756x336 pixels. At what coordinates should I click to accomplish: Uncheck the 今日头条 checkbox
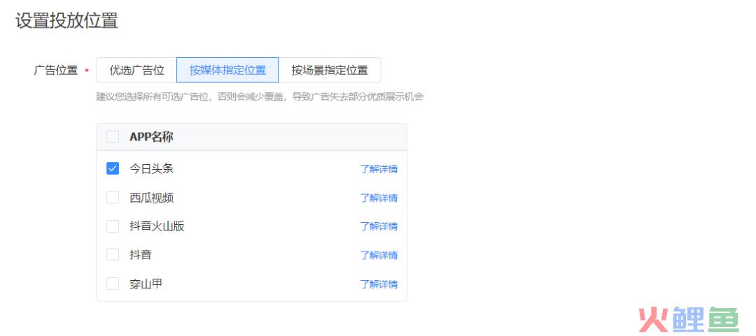(112, 168)
